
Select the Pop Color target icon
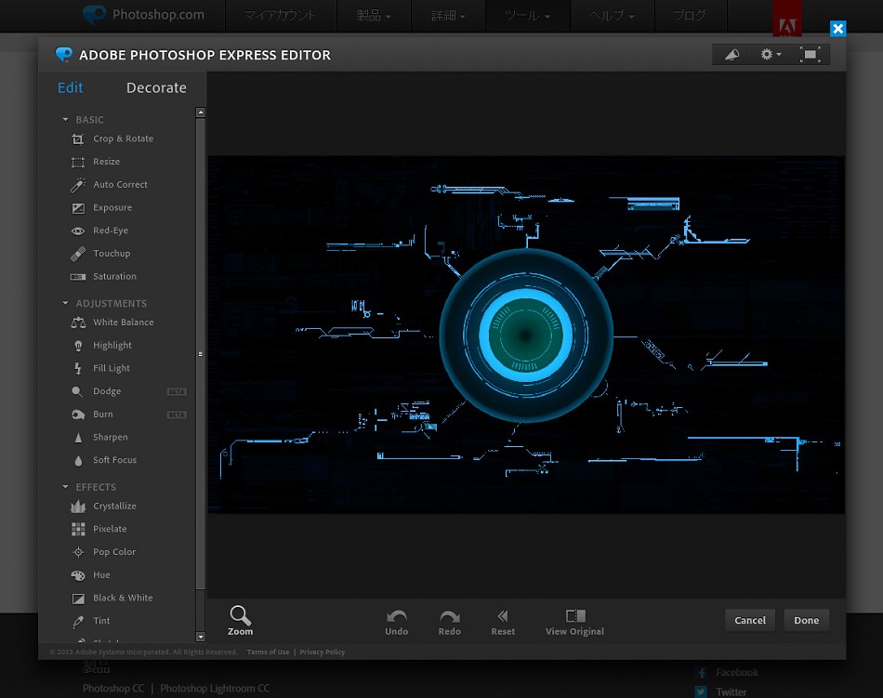tap(78, 552)
